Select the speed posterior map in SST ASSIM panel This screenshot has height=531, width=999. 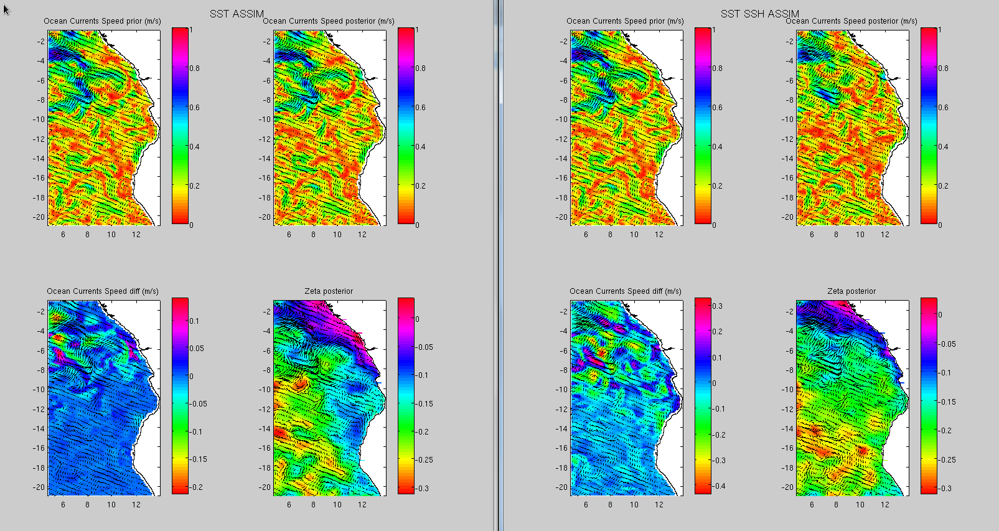329,128
